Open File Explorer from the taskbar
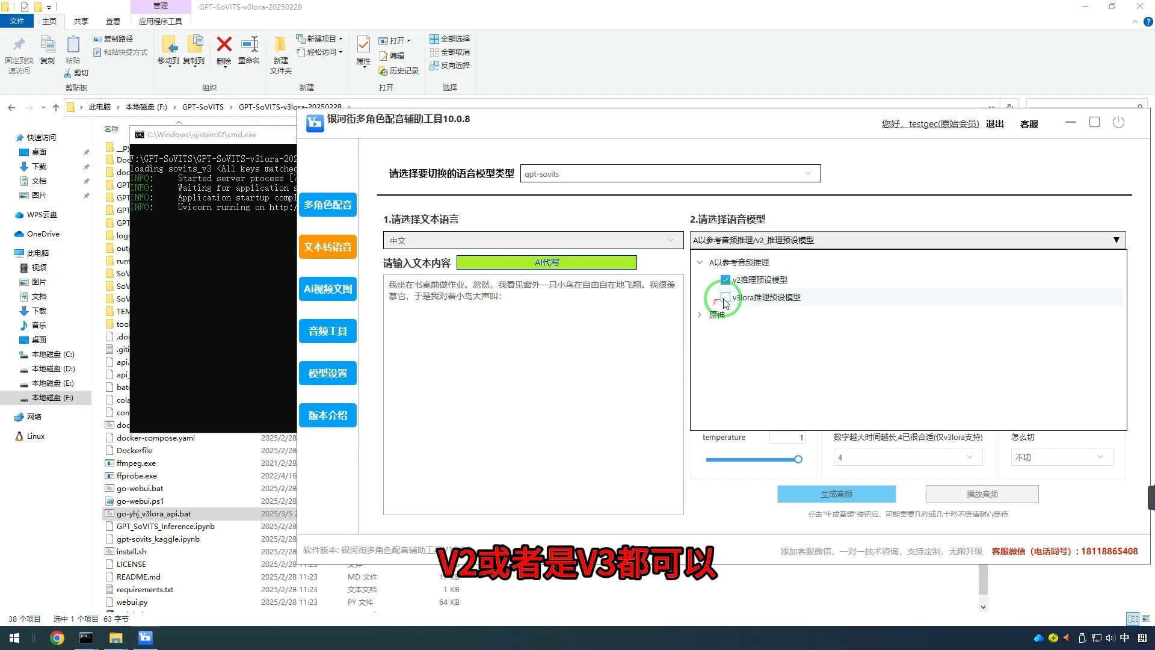 (x=115, y=638)
